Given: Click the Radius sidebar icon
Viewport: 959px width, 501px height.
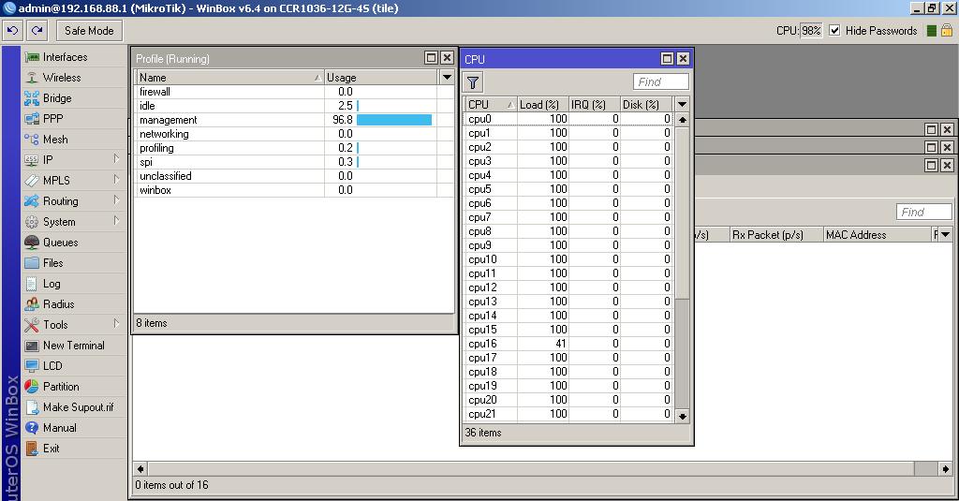Looking at the screenshot, I should pos(32,304).
